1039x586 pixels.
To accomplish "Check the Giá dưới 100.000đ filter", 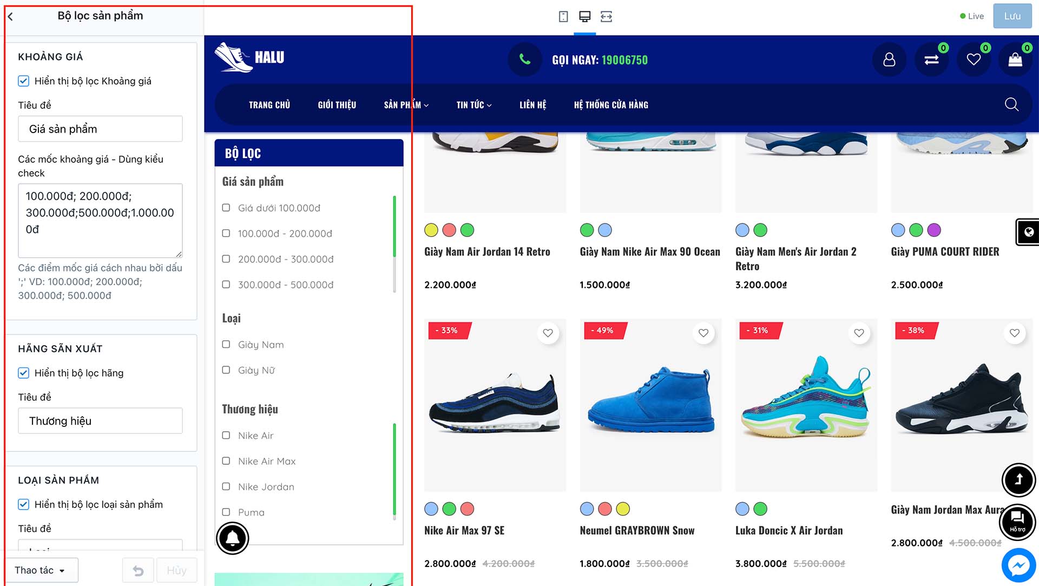I will pos(226,208).
